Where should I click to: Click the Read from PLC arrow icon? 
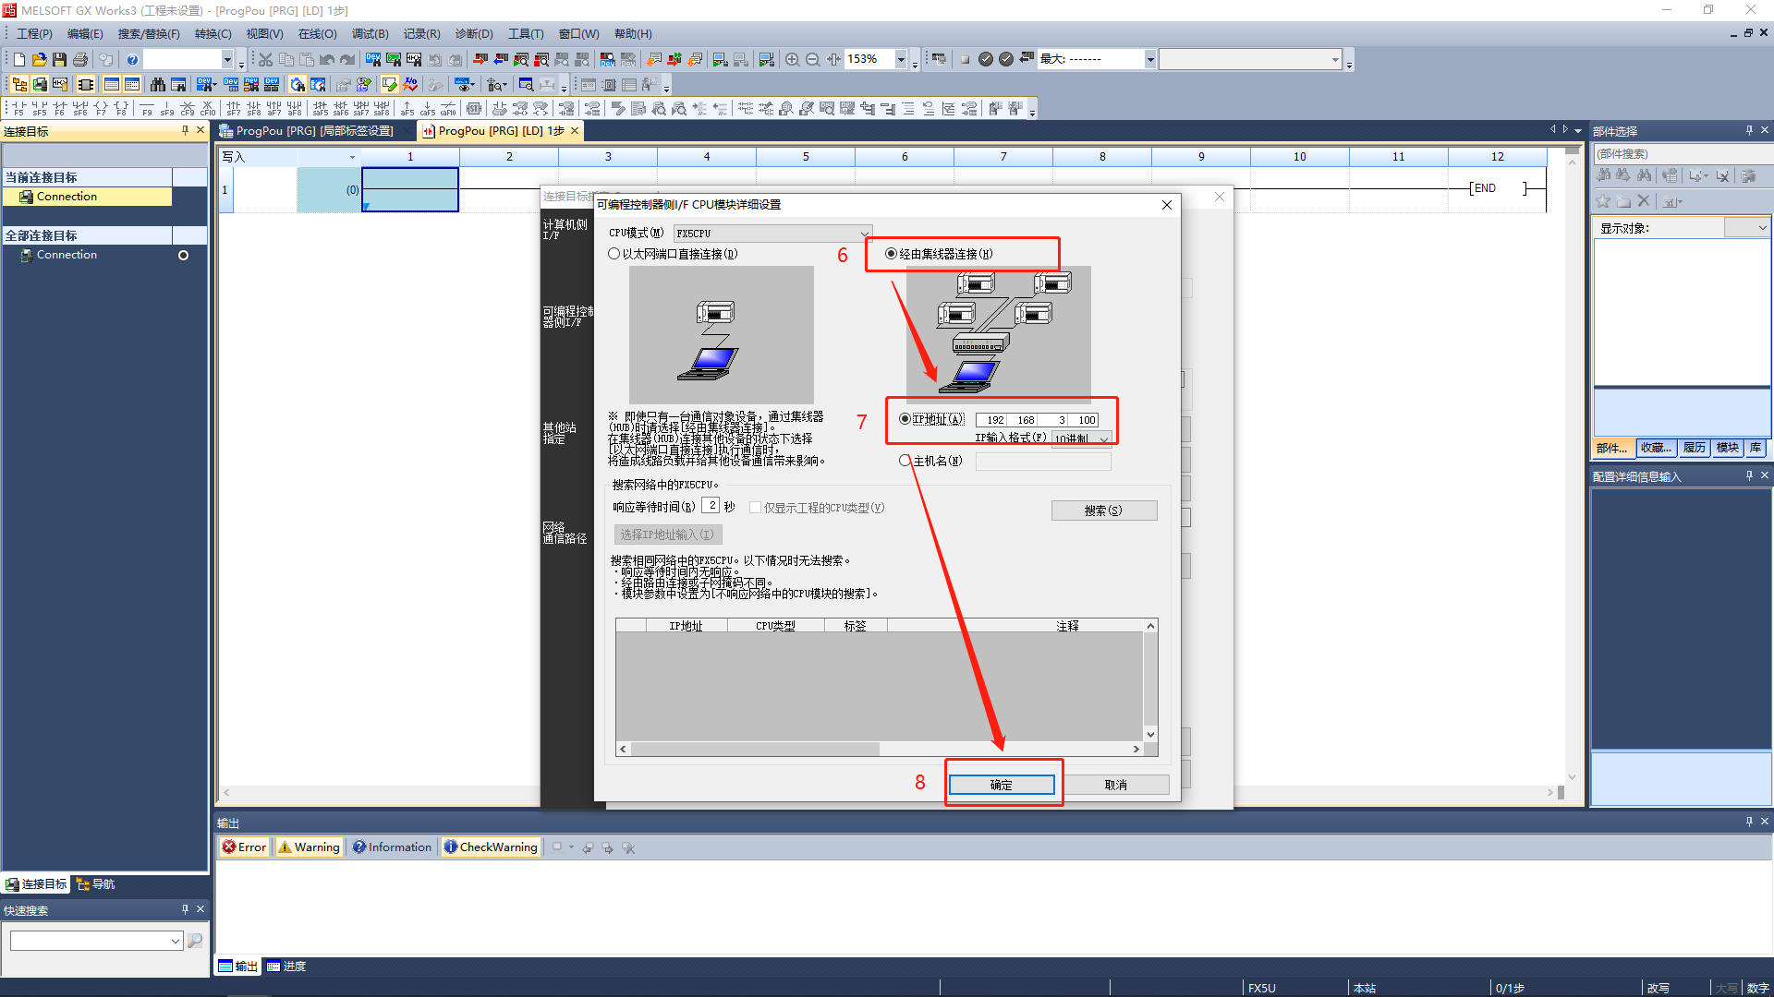pos(501,59)
